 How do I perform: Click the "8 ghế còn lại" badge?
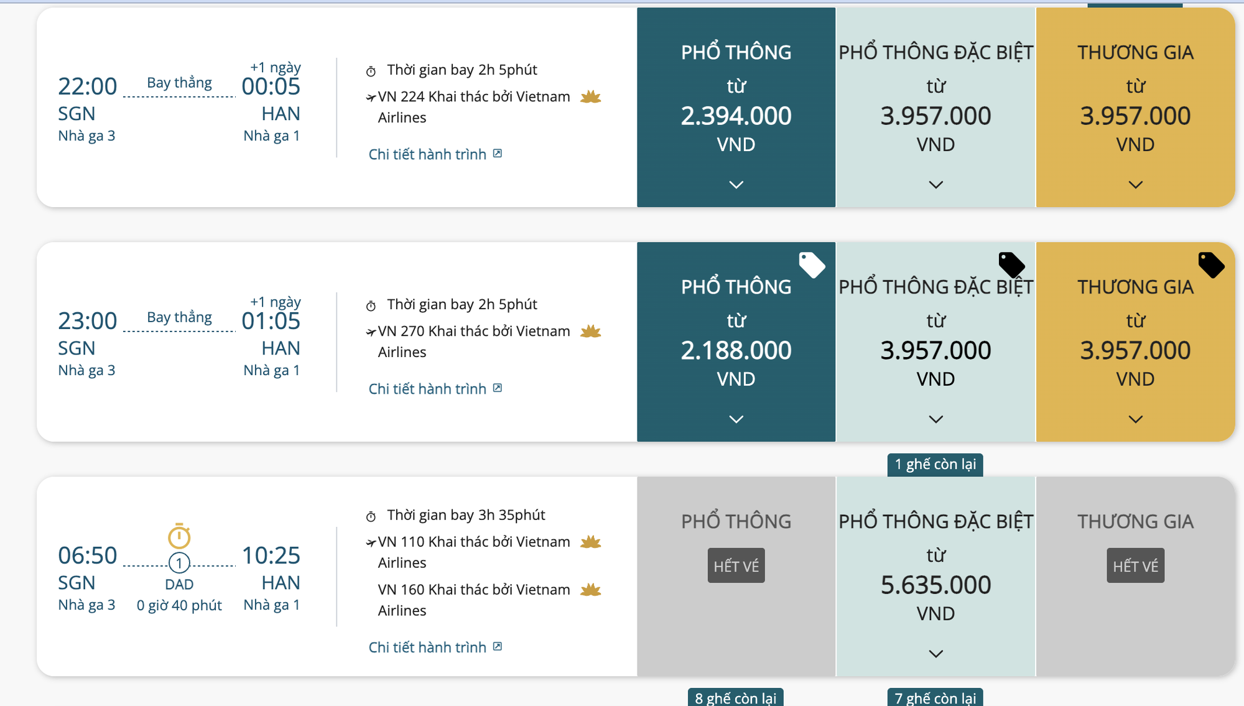pyautogui.click(x=736, y=698)
